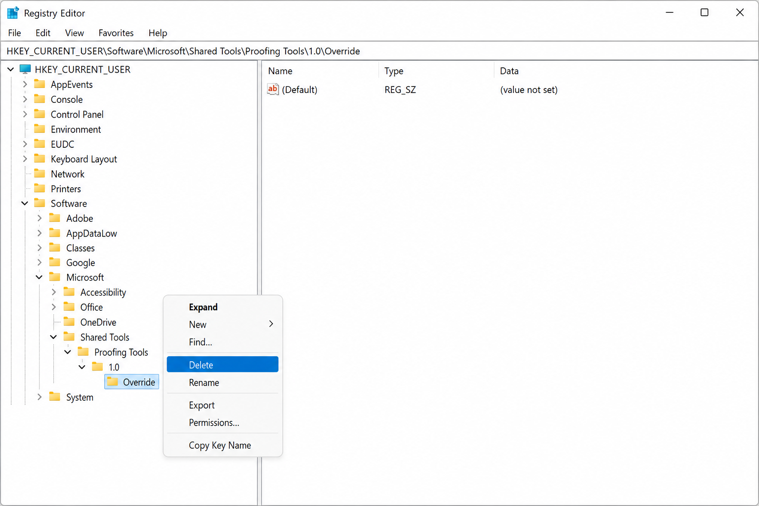Image resolution: width=759 pixels, height=506 pixels.
Task: Select the HKEY_CURRENT_USER computer icon
Action: [25, 69]
